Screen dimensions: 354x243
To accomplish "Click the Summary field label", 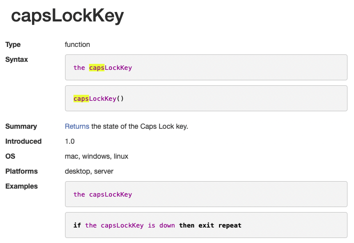I will 21,126.
